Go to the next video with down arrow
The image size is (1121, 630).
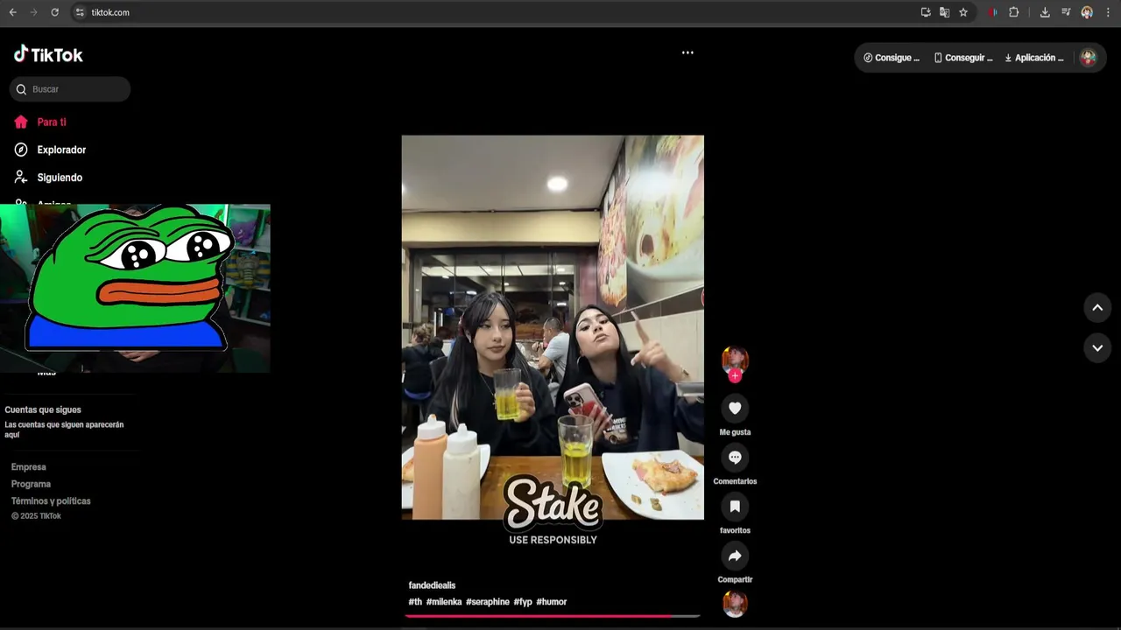[x=1097, y=348]
